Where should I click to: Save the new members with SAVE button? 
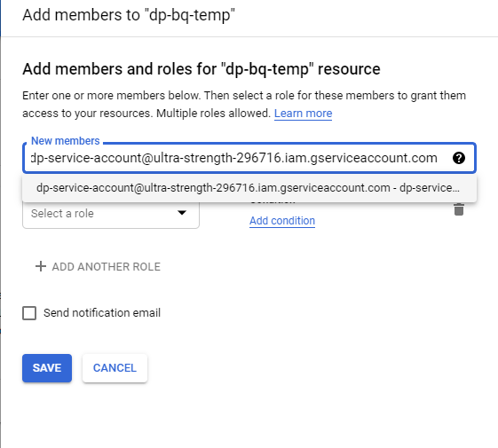click(x=47, y=368)
